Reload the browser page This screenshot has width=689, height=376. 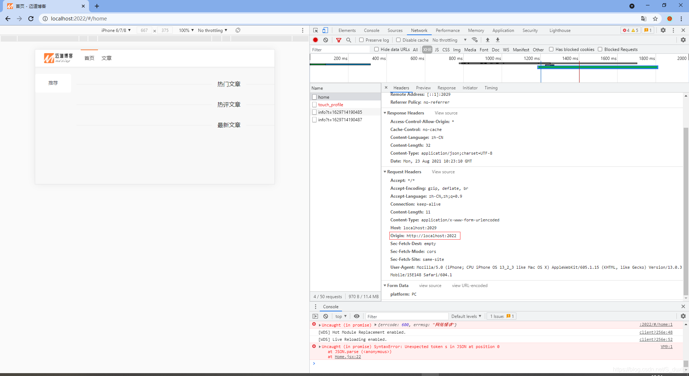[31, 19]
